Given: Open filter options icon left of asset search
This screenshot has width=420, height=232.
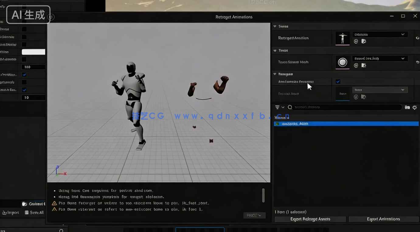Looking at the screenshot, I should 277,107.
